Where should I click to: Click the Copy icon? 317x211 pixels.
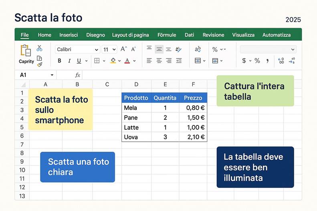(x=39, y=58)
